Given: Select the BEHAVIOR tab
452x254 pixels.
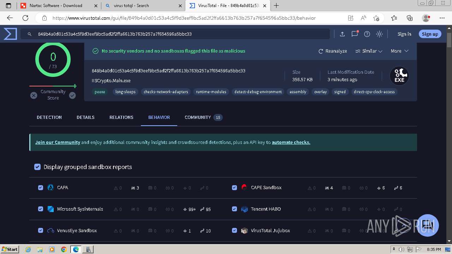Looking at the screenshot, I should [x=159, y=117].
